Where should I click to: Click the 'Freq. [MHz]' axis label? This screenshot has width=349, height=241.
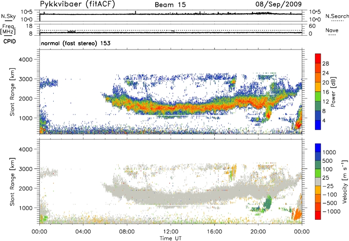(8, 30)
